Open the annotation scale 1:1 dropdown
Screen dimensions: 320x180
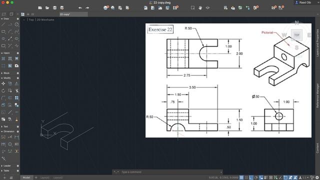point(305,177)
